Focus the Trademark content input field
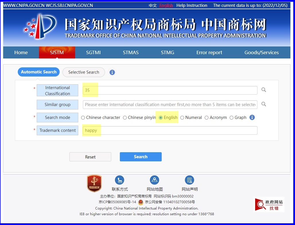The width and height of the screenshot is (295, 225). (170, 130)
